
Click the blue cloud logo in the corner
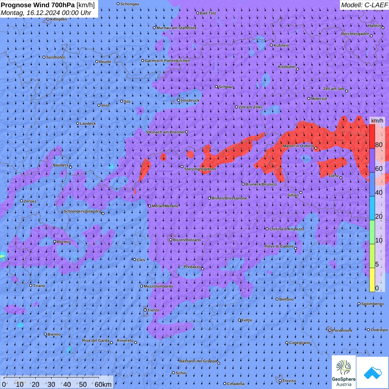pos(373,373)
